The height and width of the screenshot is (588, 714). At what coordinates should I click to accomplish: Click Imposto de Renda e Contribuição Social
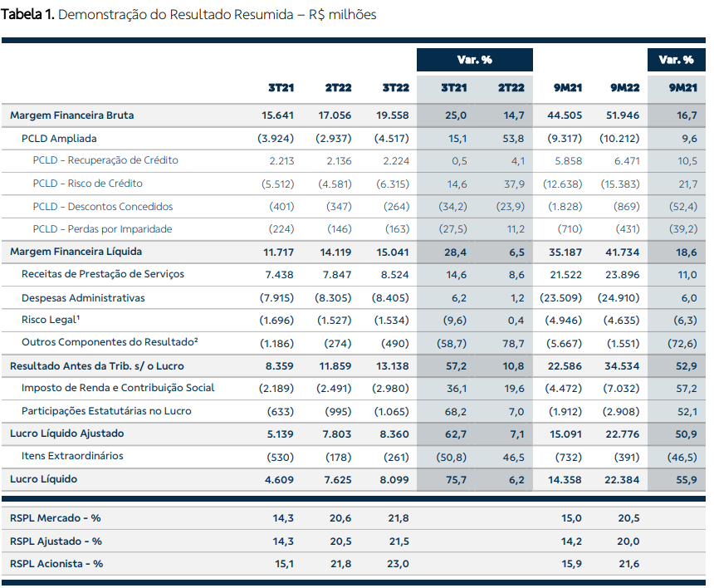coord(118,388)
